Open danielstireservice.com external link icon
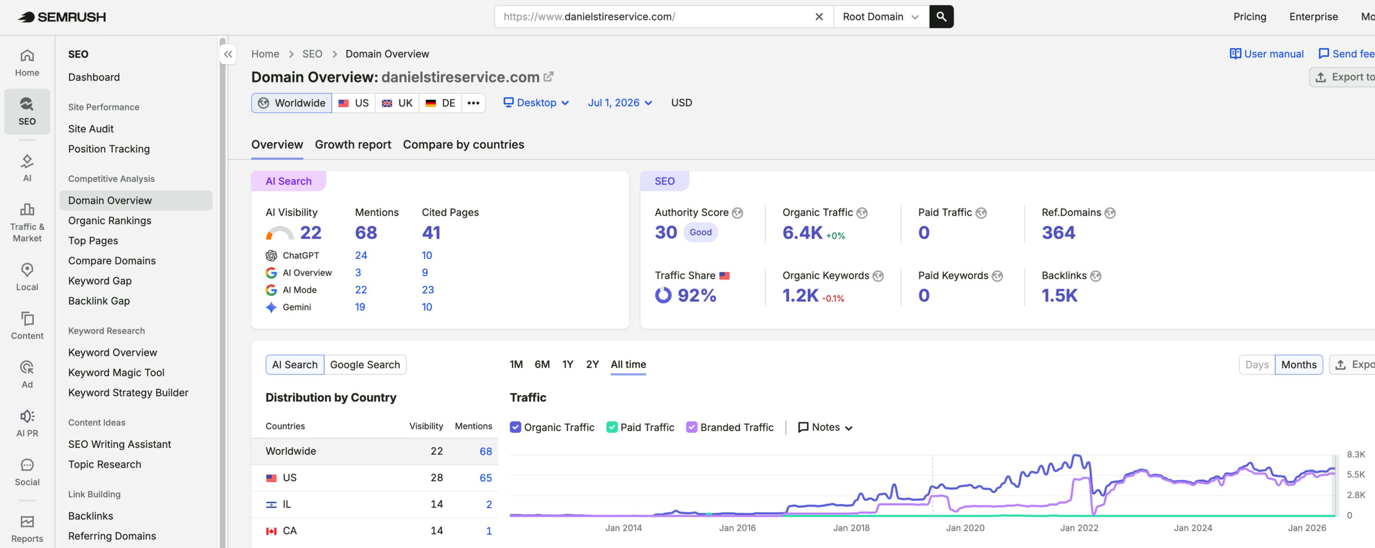The width and height of the screenshot is (1375, 548). (x=548, y=77)
